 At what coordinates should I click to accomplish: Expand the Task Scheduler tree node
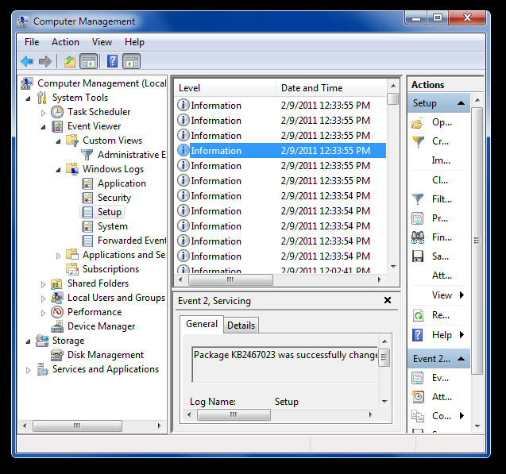[x=43, y=113]
